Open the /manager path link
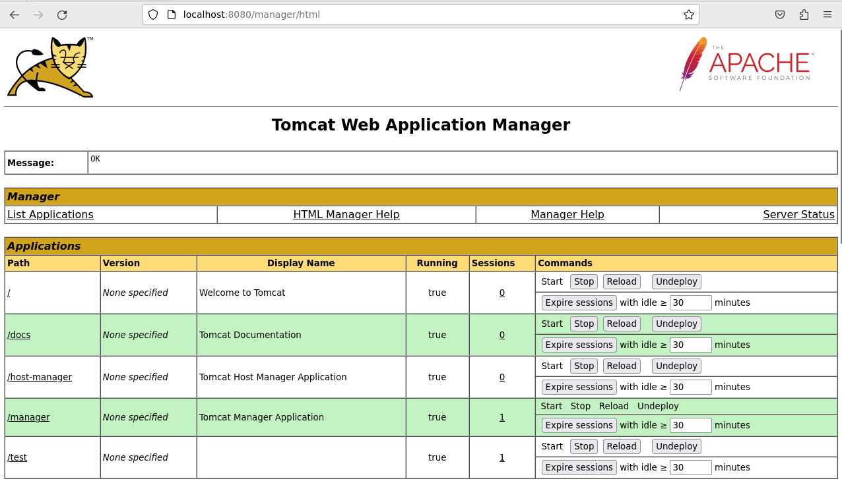This screenshot has height=487, width=842. tap(28, 417)
